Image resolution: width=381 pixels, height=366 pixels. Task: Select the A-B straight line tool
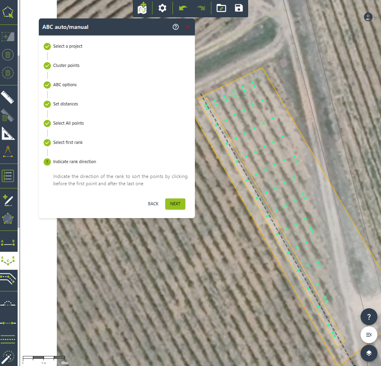tap(8, 242)
